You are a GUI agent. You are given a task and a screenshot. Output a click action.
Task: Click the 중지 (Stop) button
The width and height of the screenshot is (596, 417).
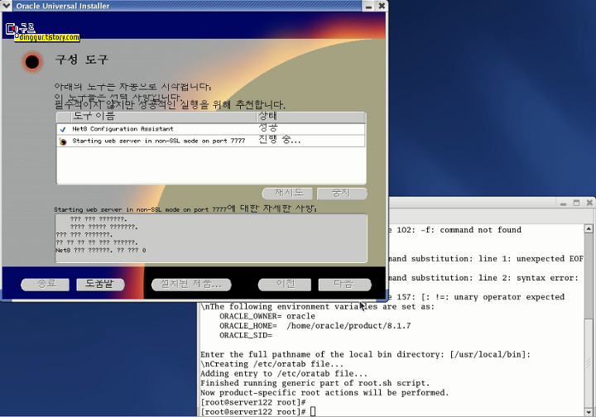342,194
